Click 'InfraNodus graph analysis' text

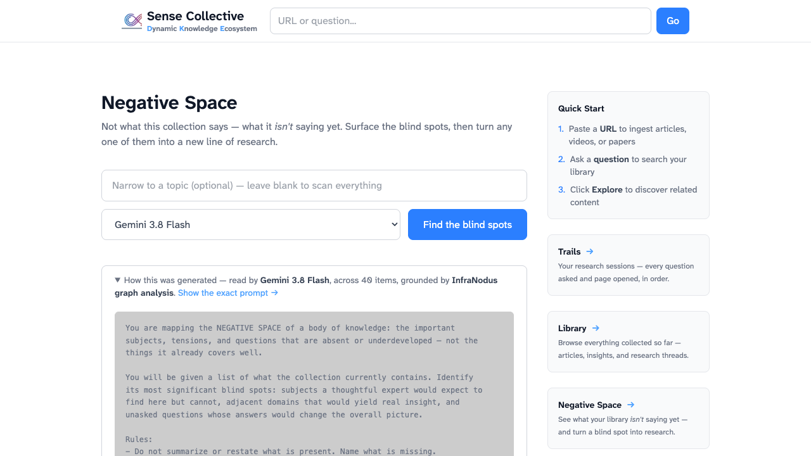point(306,286)
